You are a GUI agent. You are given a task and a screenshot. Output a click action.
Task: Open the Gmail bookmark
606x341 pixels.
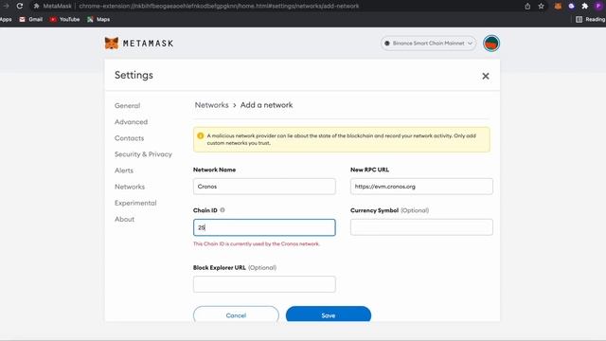coord(31,19)
